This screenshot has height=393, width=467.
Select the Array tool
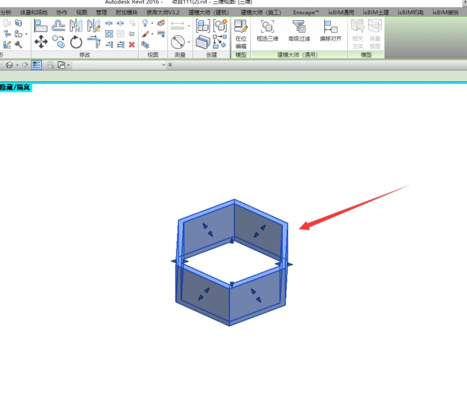coord(109,33)
